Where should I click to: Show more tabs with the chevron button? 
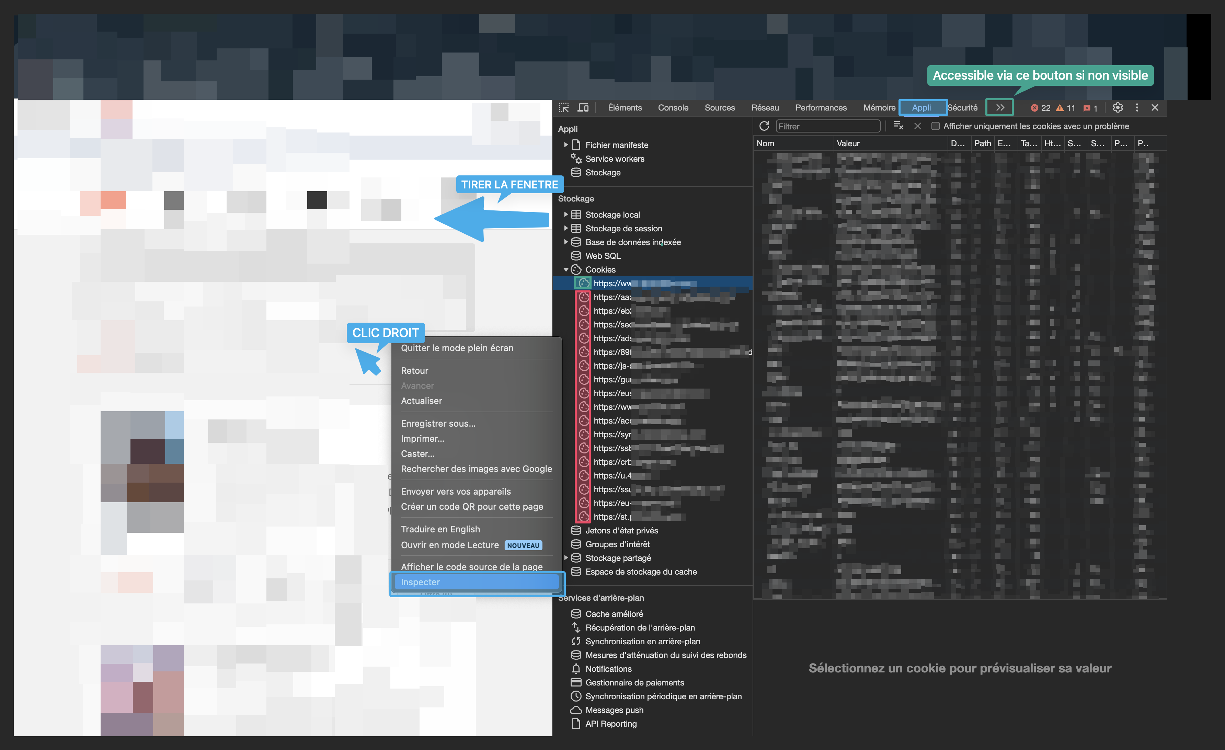[x=1000, y=107]
